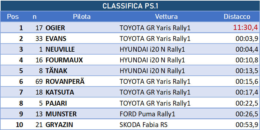Select the Pos column header
This screenshot has height=130, width=260.
(13, 17)
